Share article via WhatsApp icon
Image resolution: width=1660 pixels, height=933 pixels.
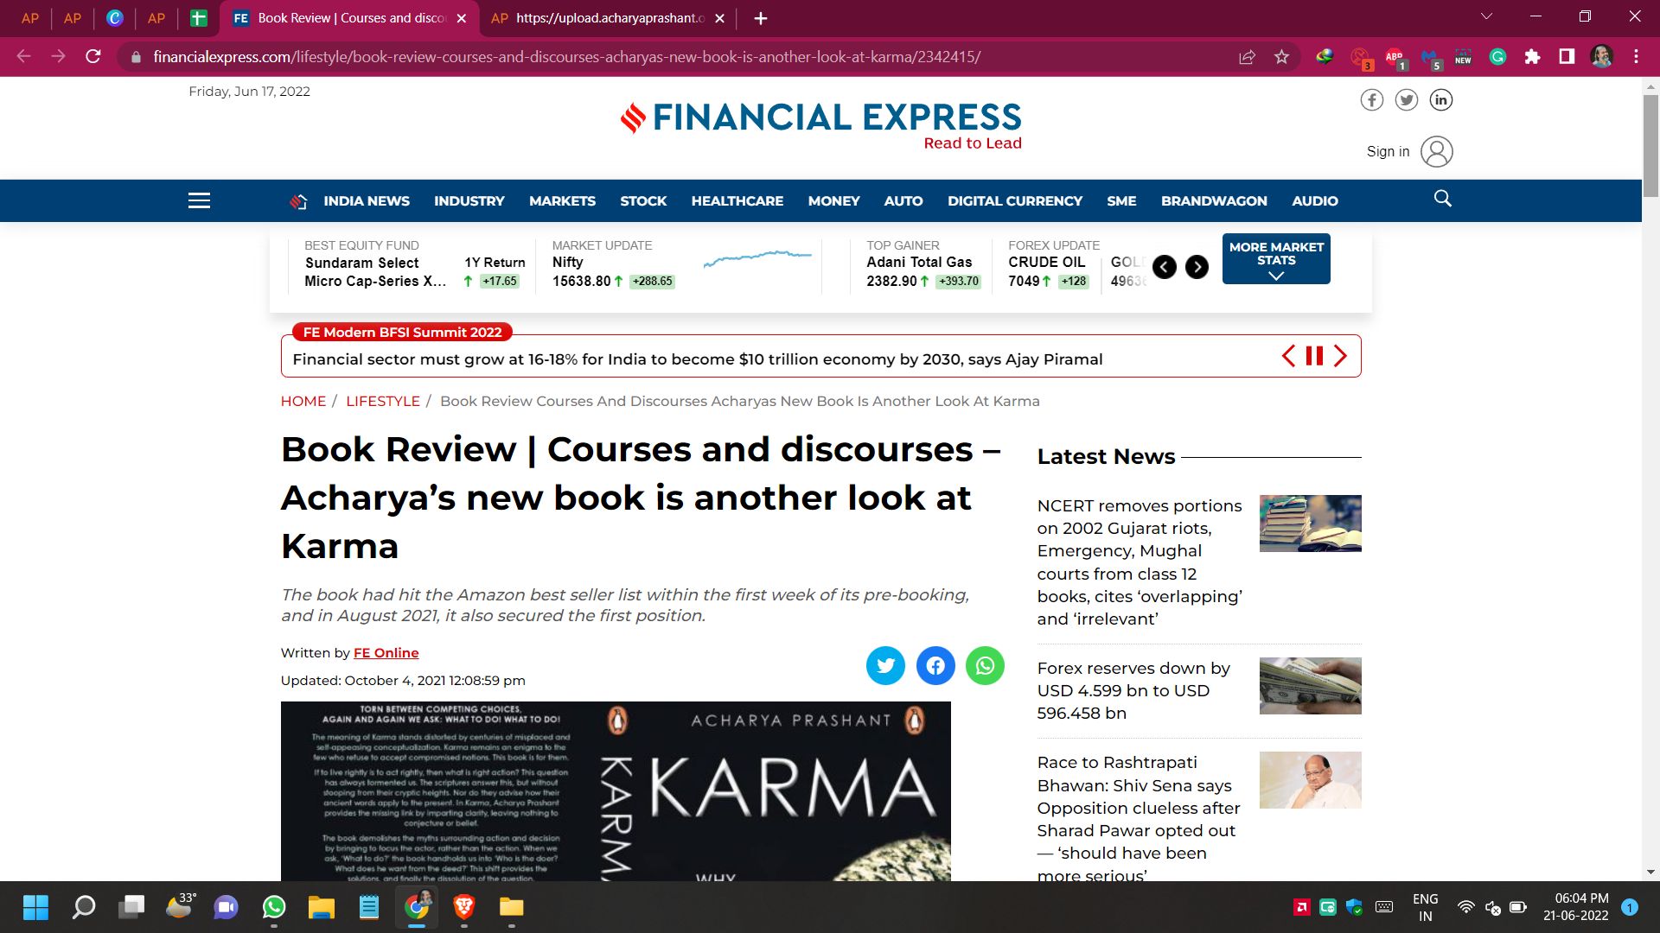[985, 665]
